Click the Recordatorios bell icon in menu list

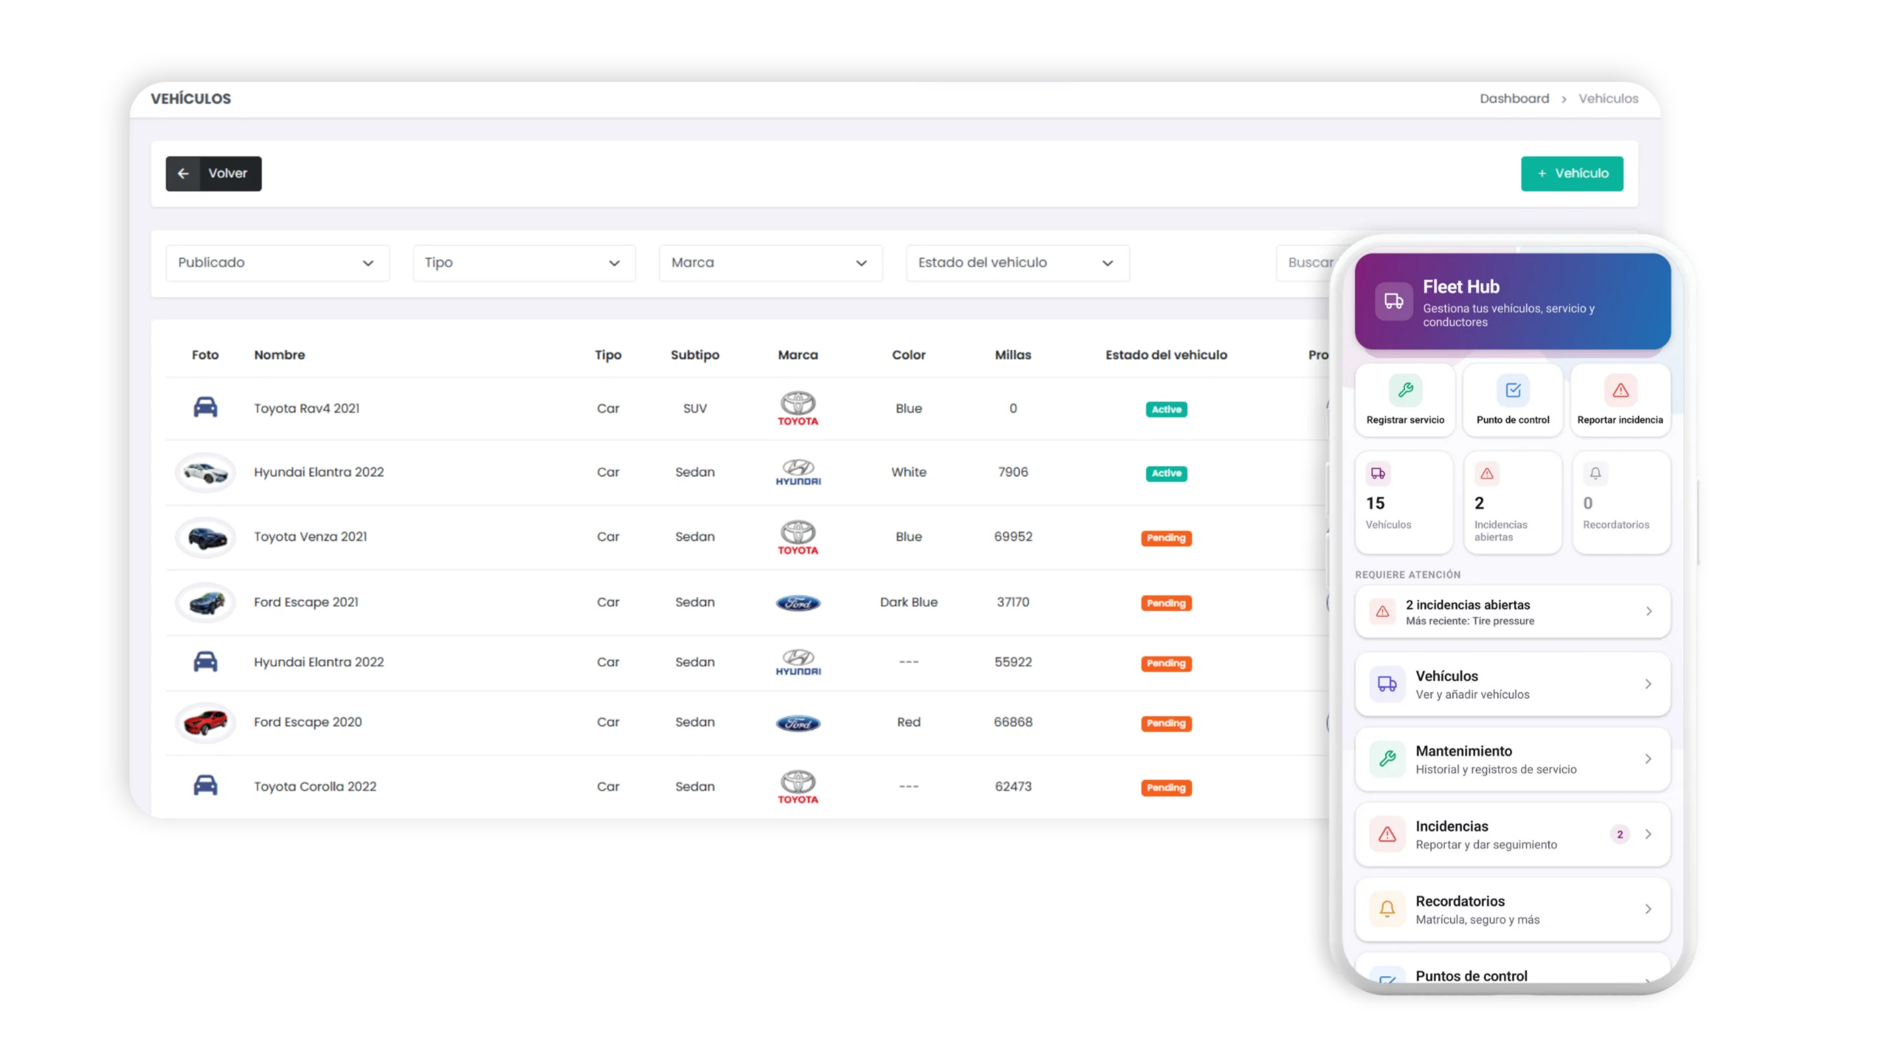tap(1387, 909)
